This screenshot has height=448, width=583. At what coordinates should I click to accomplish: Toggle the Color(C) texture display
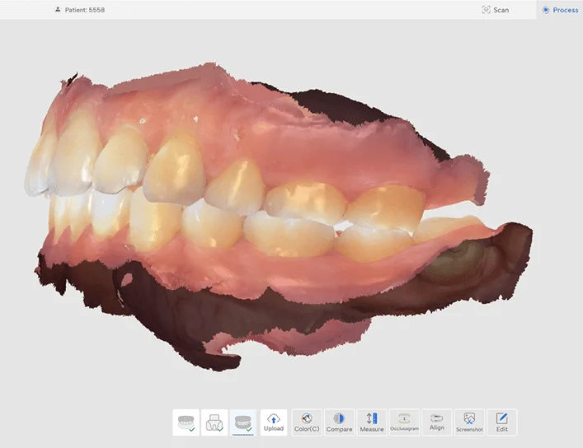[307, 422]
